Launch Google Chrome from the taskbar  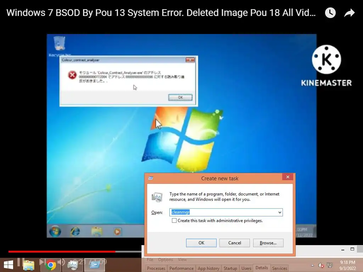tap(50, 265)
